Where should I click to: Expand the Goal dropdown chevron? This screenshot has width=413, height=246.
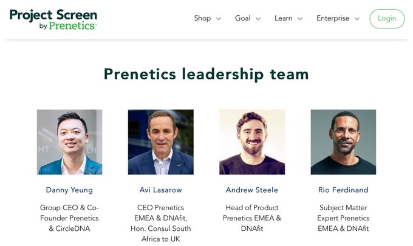click(258, 19)
